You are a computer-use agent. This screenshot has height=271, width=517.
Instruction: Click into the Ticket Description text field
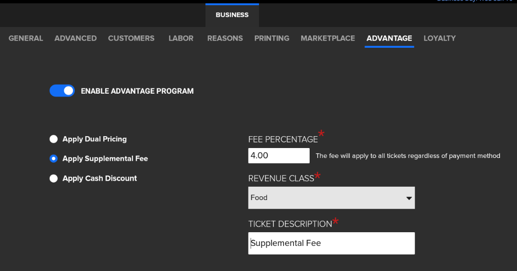coord(331,243)
